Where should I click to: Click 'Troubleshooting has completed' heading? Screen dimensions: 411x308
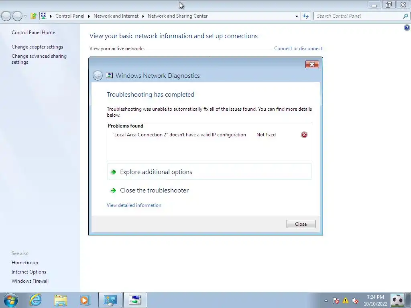point(151,95)
